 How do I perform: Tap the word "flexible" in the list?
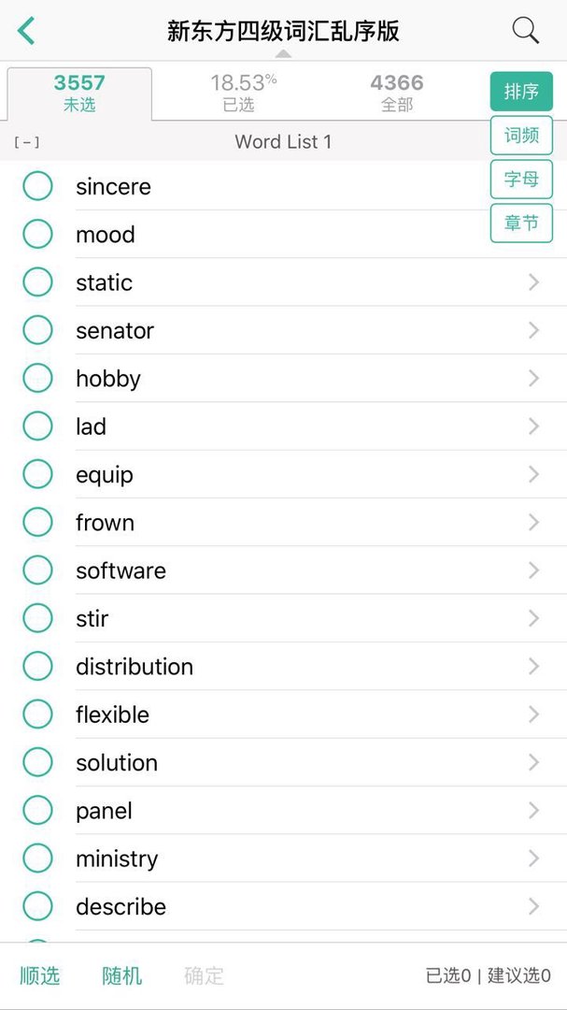coord(113,715)
